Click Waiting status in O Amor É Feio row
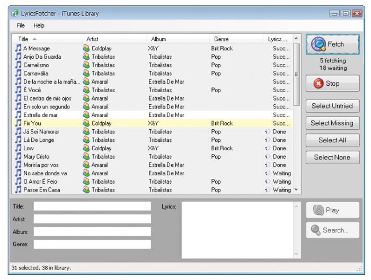 [x=282, y=182]
